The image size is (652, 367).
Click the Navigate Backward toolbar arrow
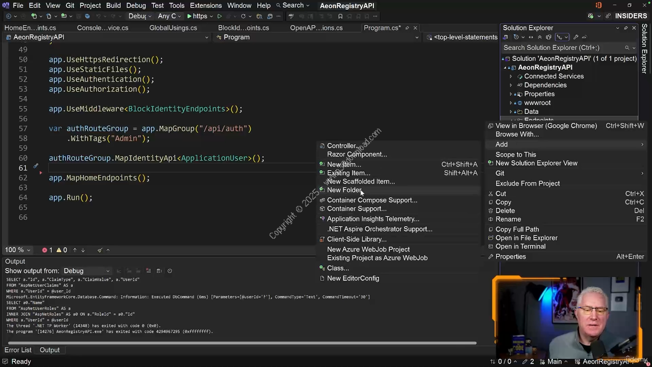tap(9, 16)
